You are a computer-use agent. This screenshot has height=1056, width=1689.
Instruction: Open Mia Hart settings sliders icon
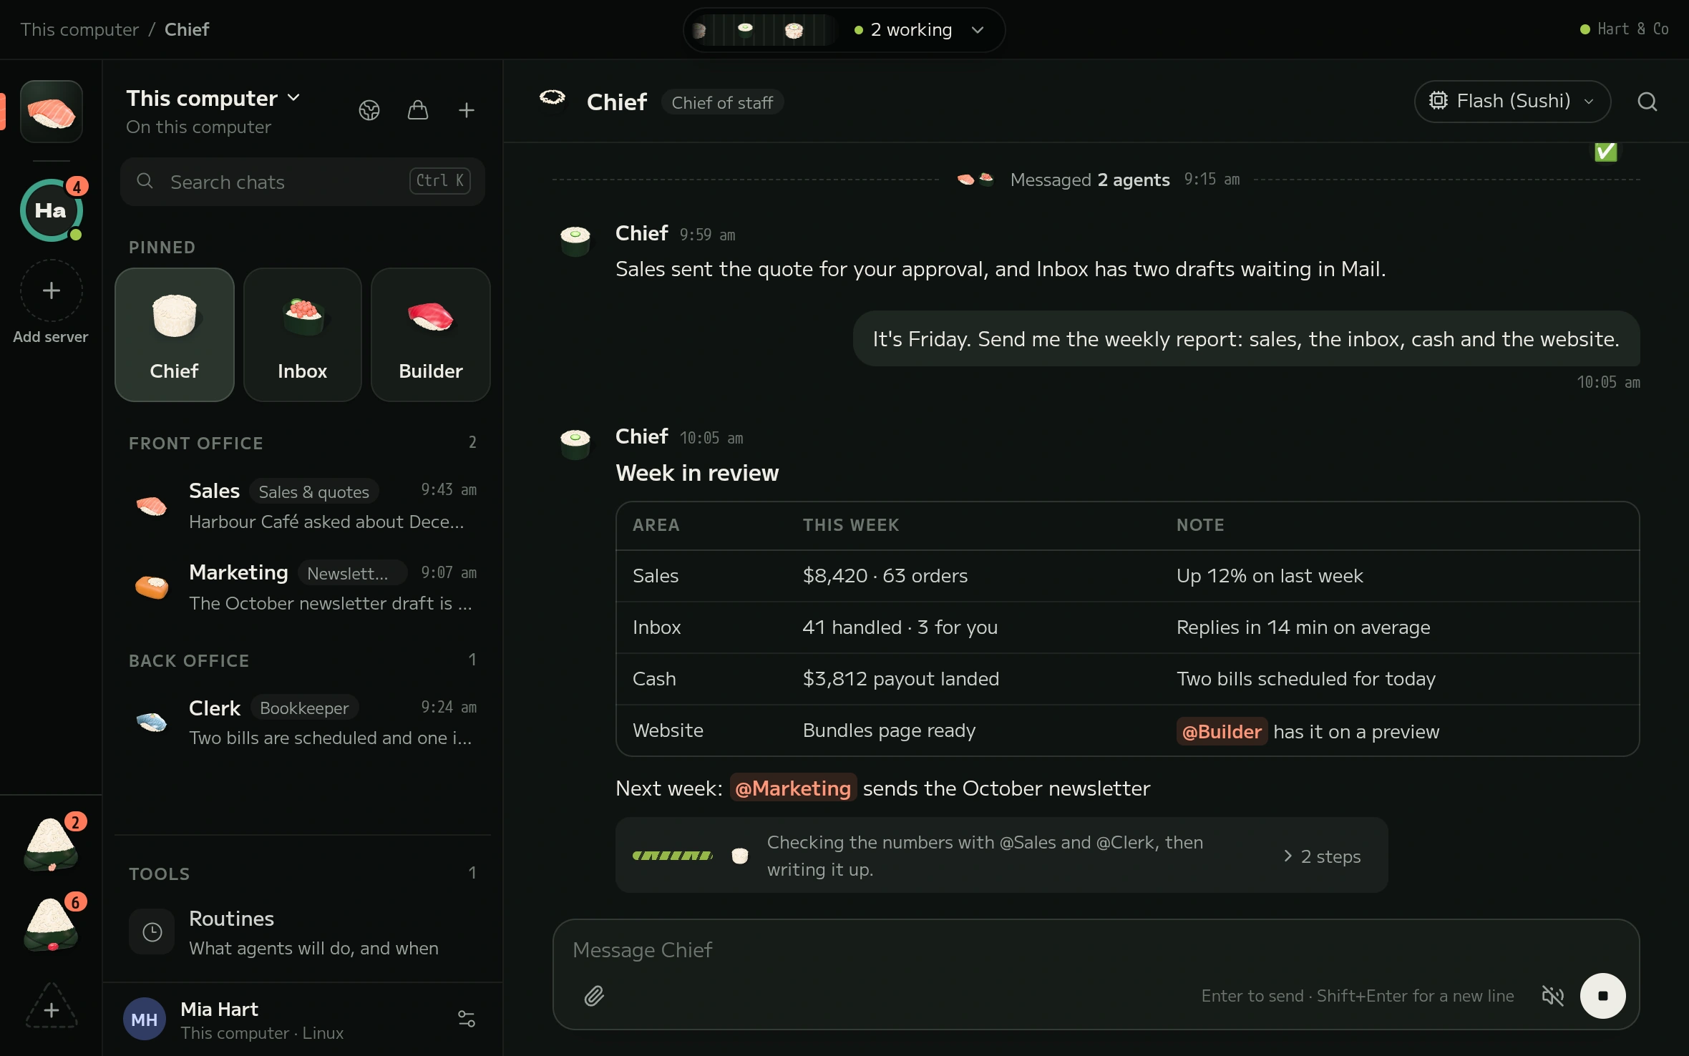tap(467, 1019)
